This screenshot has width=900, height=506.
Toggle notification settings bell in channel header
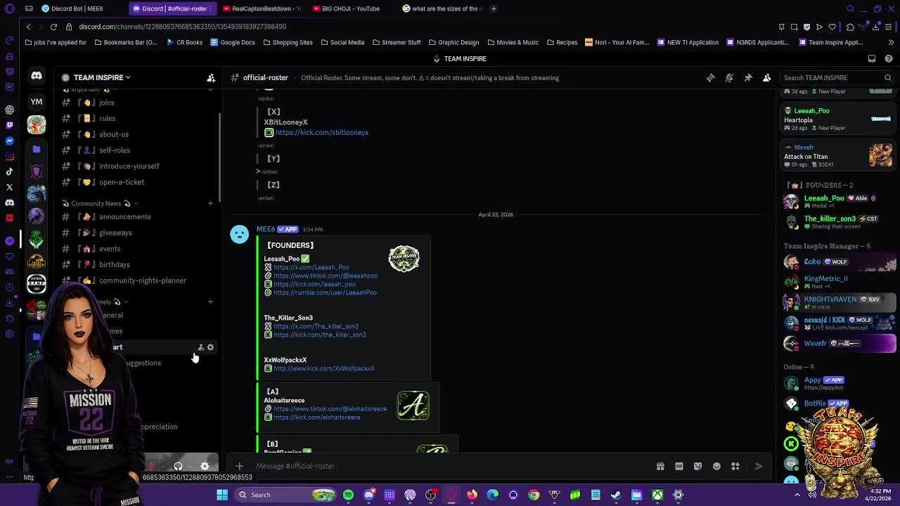coord(729,78)
